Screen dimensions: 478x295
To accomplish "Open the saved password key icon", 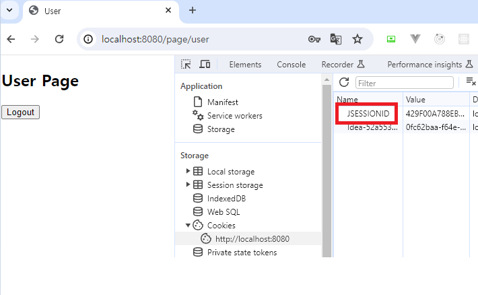I will click(314, 39).
